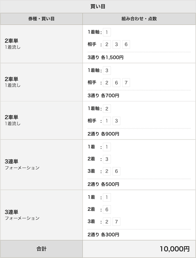
Task: Select number 7 in the 700円 bet's 相手
Action: 126,83
